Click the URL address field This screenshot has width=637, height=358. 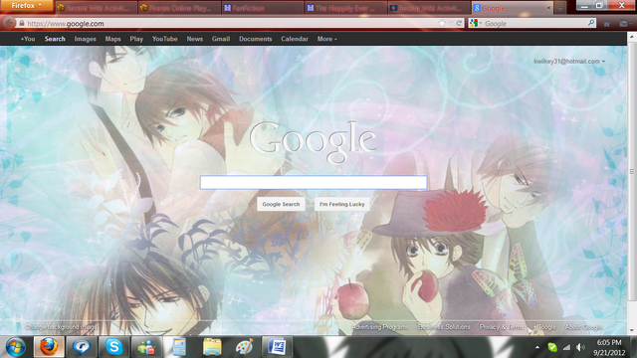coord(232,24)
